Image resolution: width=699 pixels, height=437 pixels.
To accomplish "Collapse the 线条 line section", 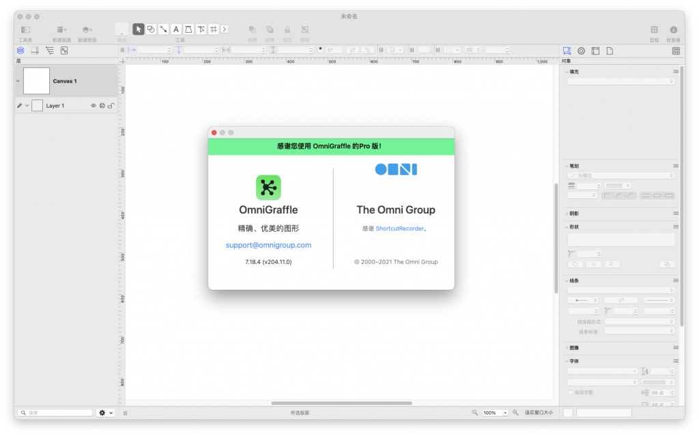I will click(567, 281).
